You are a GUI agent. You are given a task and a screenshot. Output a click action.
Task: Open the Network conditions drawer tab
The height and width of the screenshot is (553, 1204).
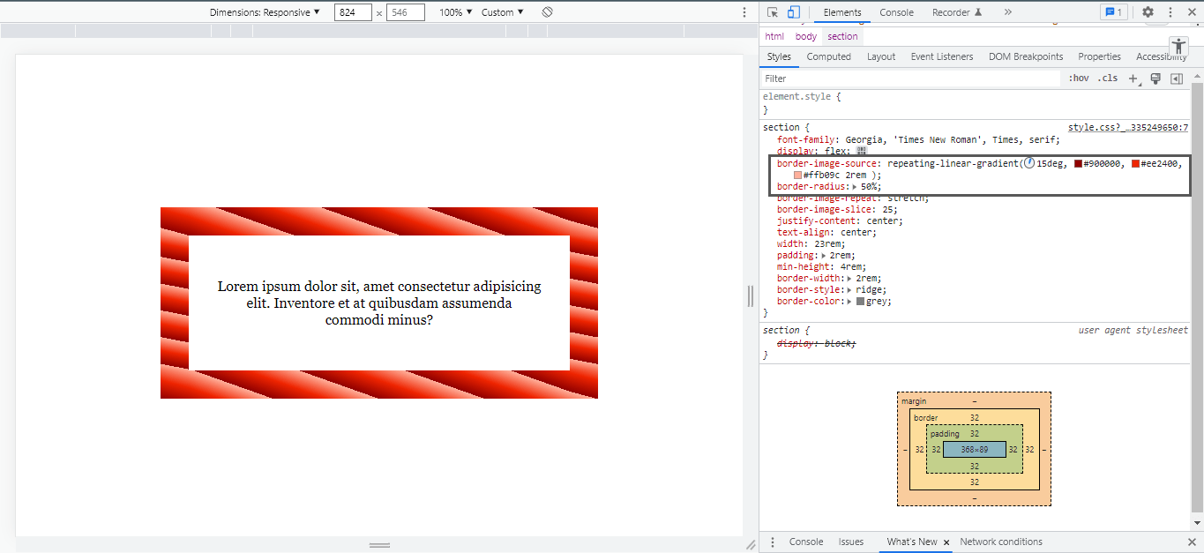tap(1001, 542)
